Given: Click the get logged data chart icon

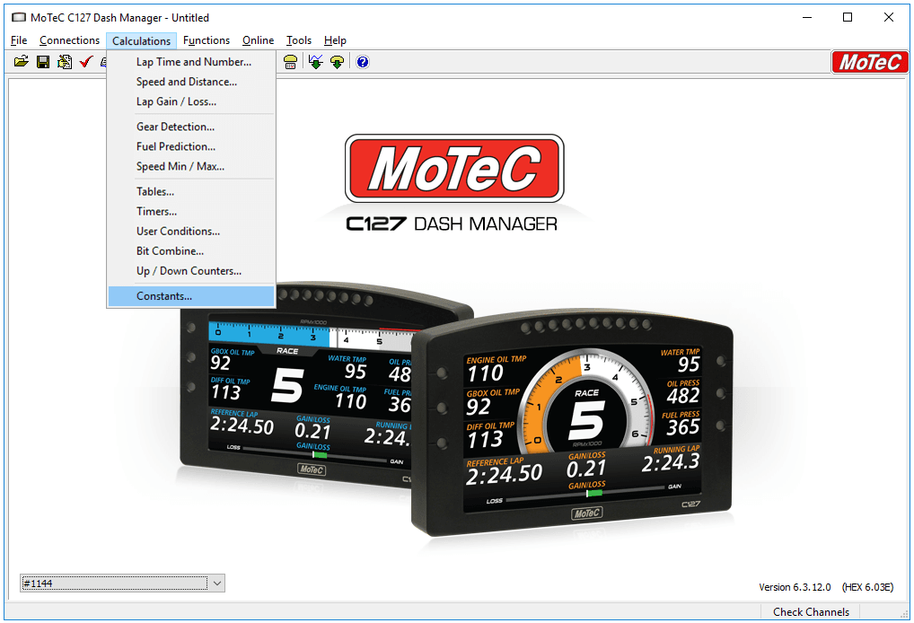Looking at the screenshot, I should (x=315, y=62).
